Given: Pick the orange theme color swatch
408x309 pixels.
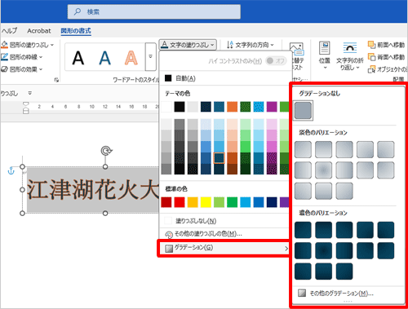Looking at the screenshot, I should 232,107.
